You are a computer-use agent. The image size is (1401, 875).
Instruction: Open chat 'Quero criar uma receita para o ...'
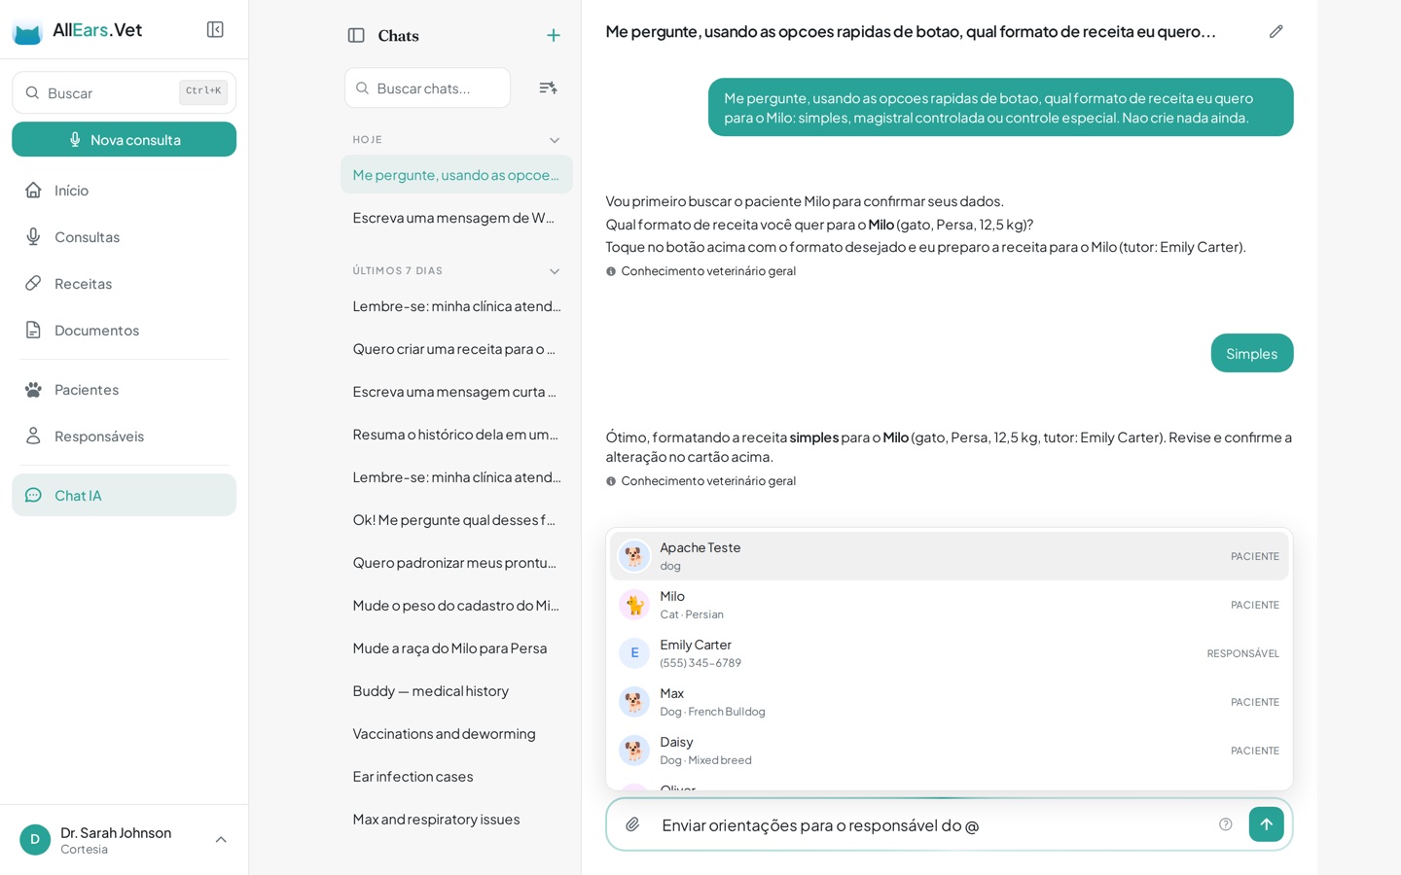tap(456, 348)
